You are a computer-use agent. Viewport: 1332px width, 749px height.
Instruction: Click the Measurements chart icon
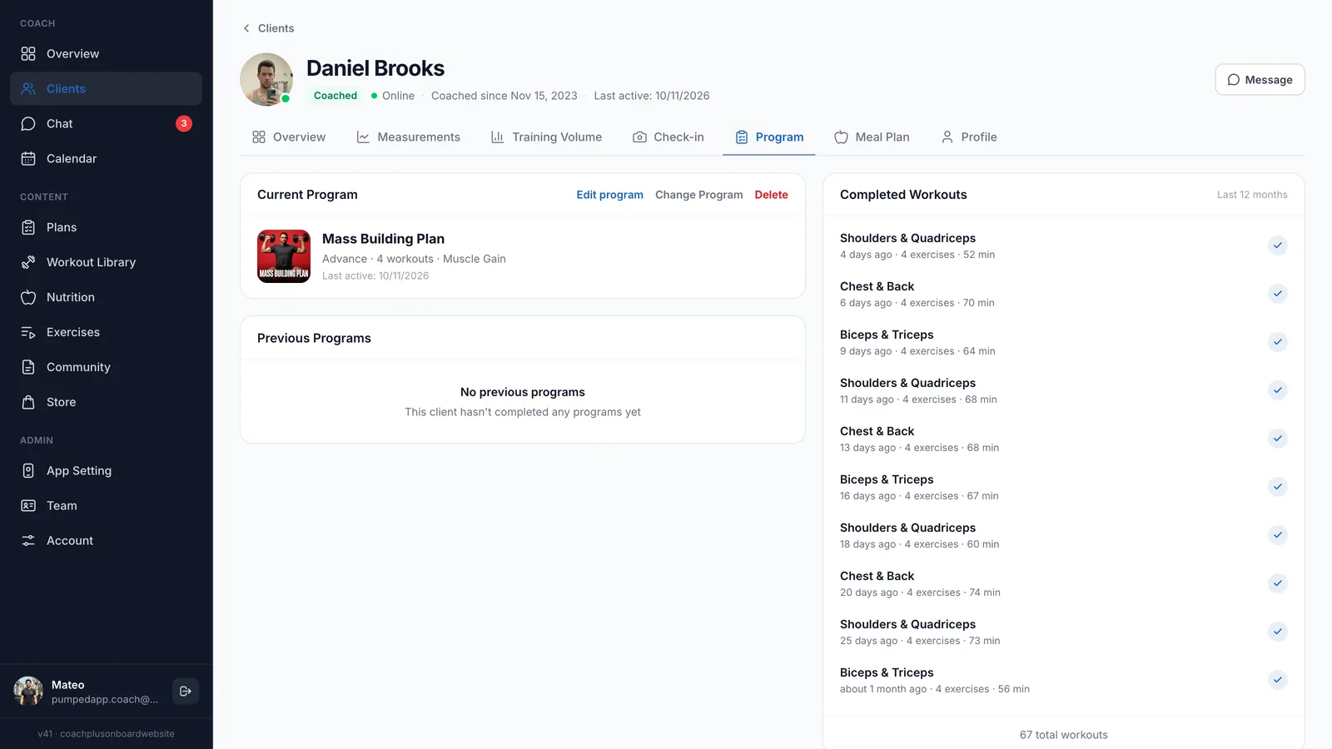pos(363,137)
